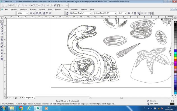The image size is (177, 111).
Task: Open the zoom level 1800% dropdown
Action: click(x=27, y=13)
